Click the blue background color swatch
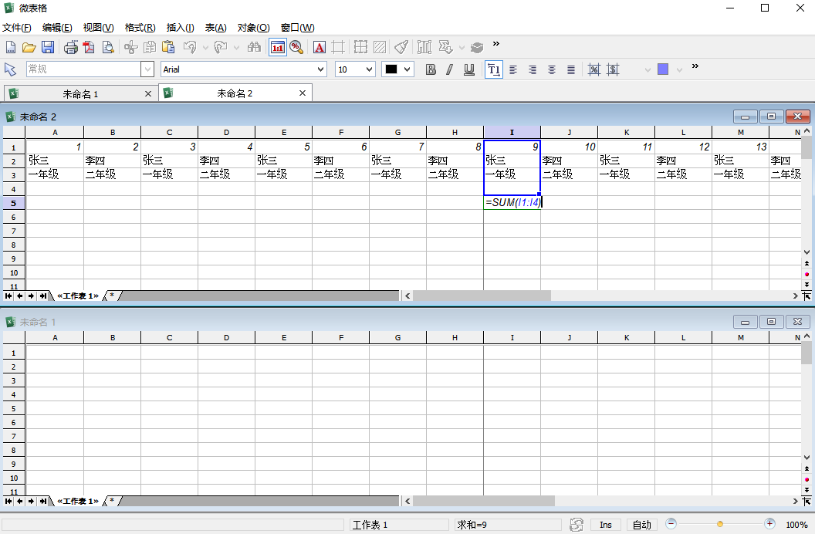The image size is (815, 534). click(663, 69)
